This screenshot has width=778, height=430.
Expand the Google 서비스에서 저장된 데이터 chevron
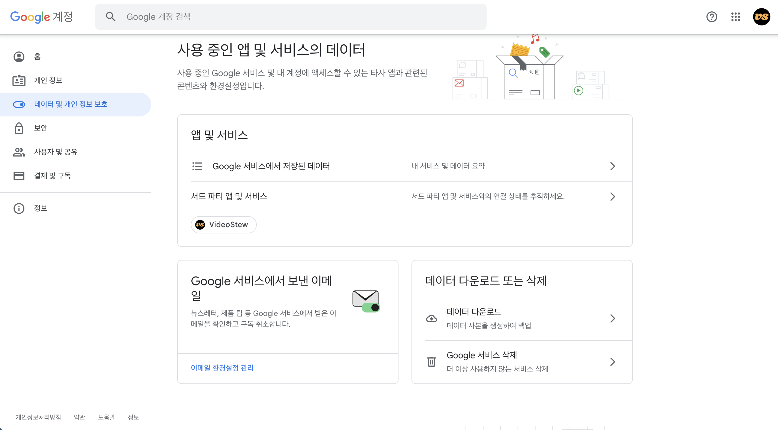(x=612, y=166)
